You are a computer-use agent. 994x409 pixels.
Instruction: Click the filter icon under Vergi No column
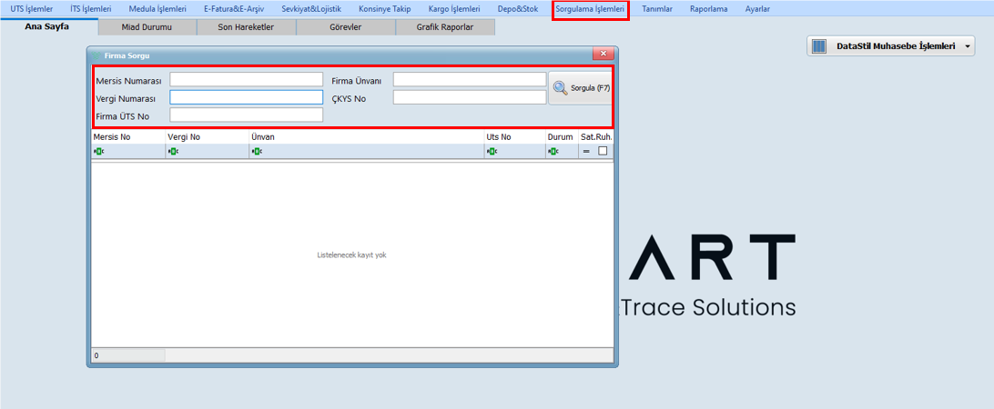click(x=172, y=151)
